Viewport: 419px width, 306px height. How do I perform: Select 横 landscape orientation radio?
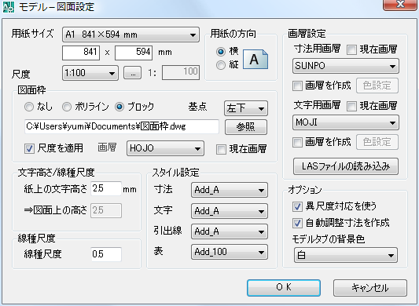pyautogui.click(x=221, y=51)
